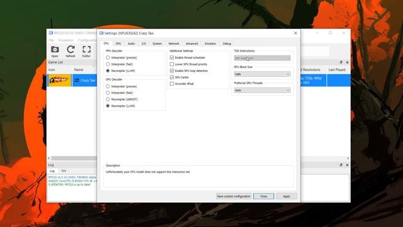403x227 pixels.
Task: Click the Crazy Taxi game icon thumbnail
Action: coord(59,80)
